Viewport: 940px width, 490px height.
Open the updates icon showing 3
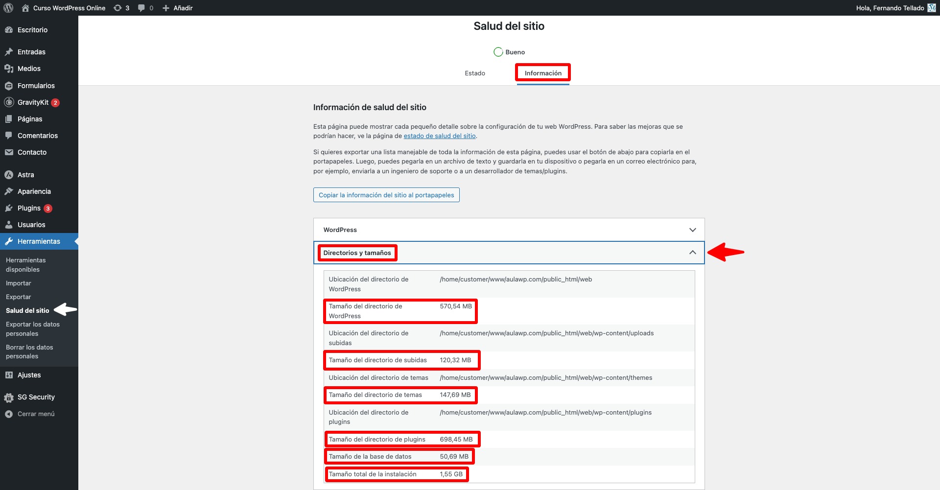(x=117, y=8)
